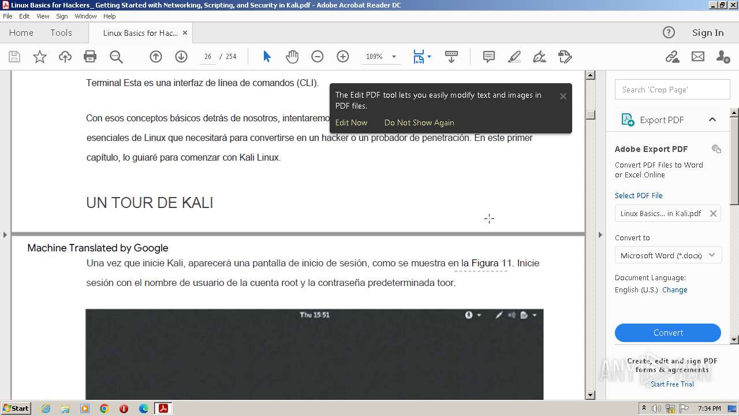Remove Linux Basics... in Kali.pdf with X
The height and width of the screenshot is (416, 739).
pos(713,213)
